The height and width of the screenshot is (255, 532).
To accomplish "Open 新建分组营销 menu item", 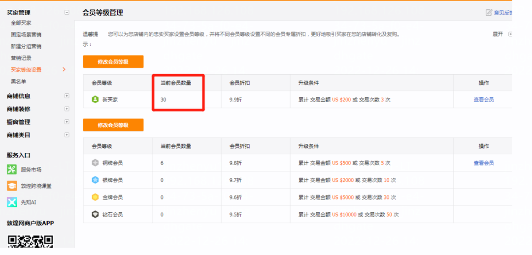I will pos(26,46).
